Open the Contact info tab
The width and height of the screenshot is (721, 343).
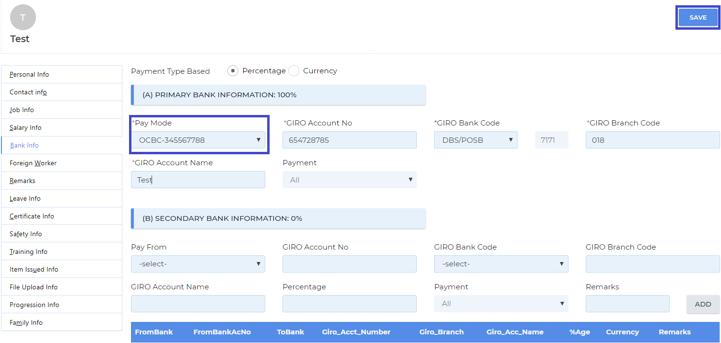coord(61,92)
